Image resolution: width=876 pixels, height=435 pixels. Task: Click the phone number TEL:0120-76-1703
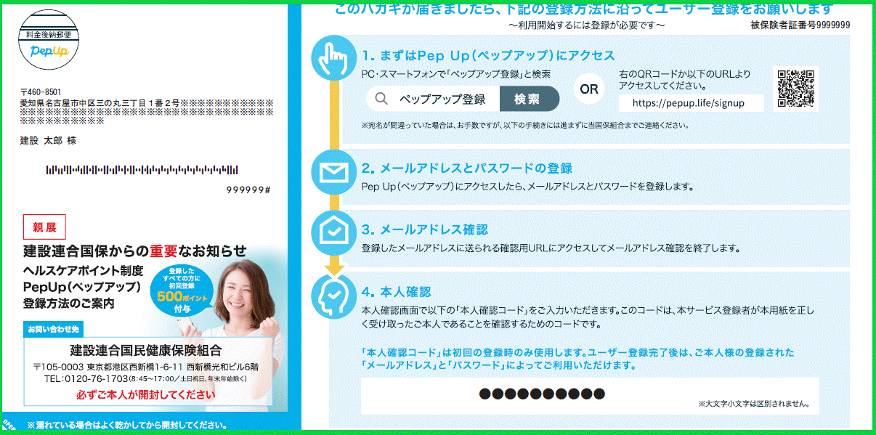[x=86, y=379]
